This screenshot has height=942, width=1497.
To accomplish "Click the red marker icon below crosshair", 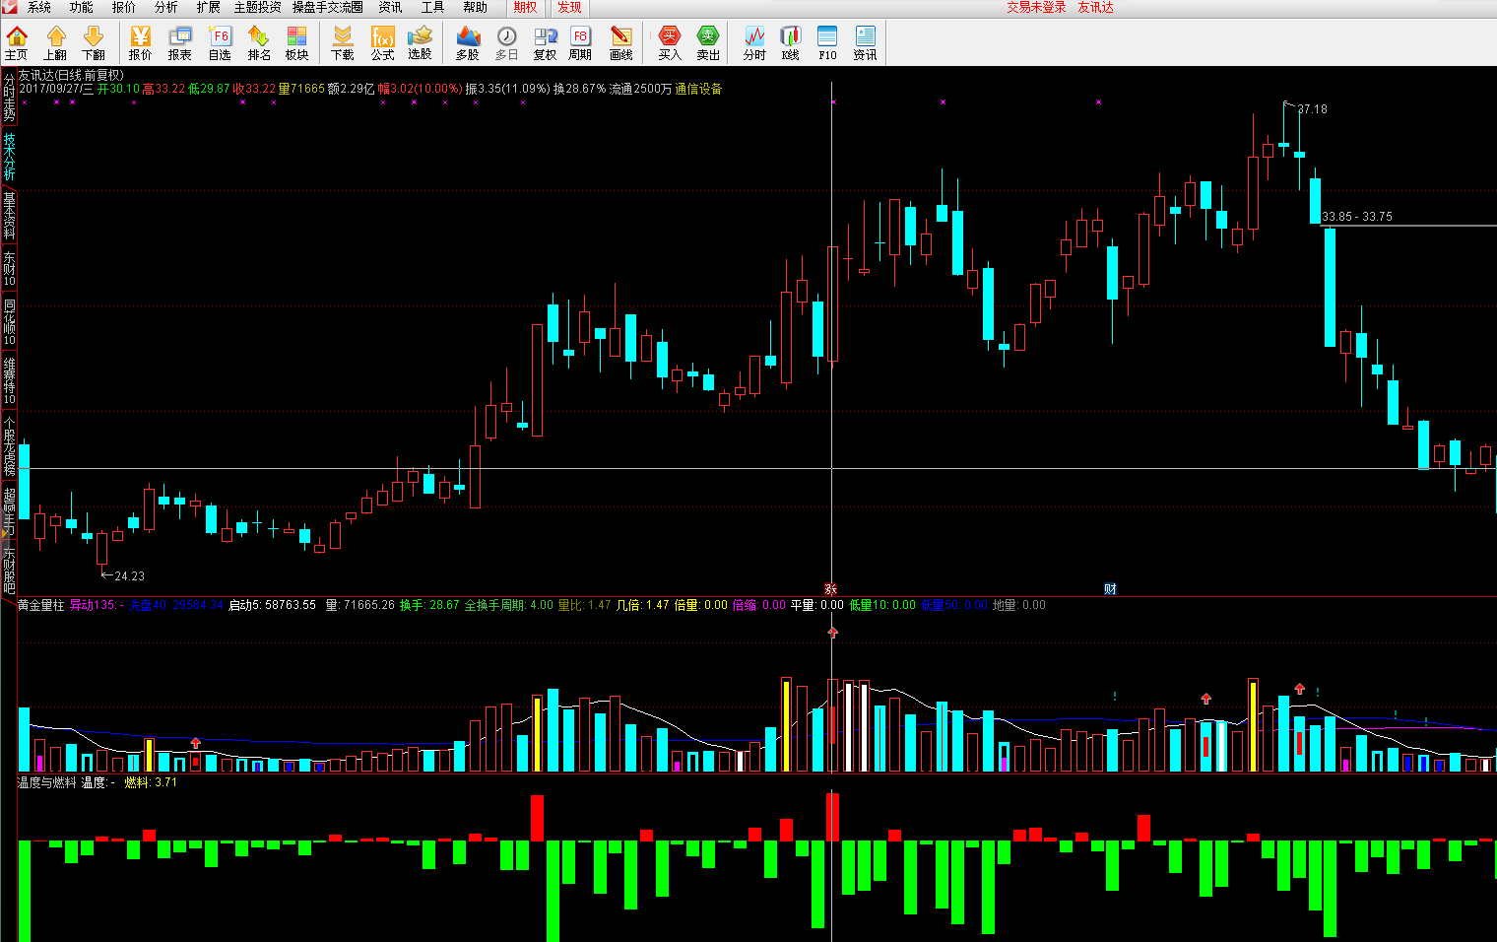I will click(830, 589).
